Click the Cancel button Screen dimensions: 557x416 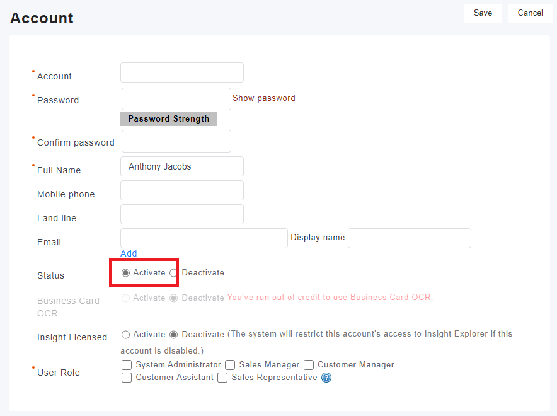pyautogui.click(x=530, y=13)
